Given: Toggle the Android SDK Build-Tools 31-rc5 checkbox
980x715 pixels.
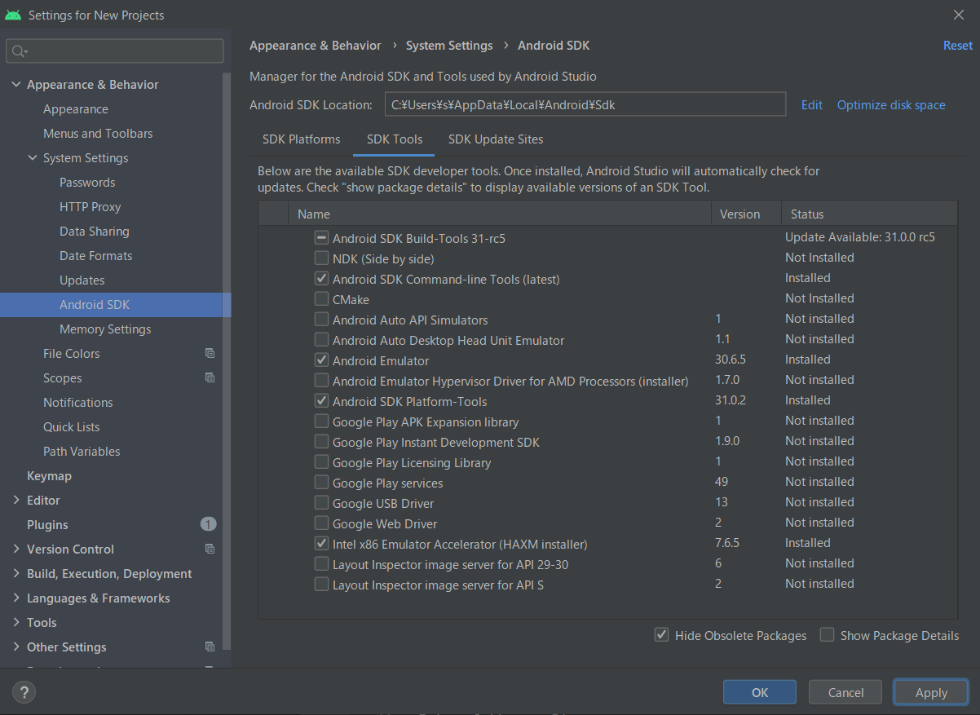Looking at the screenshot, I should (321, 238).
